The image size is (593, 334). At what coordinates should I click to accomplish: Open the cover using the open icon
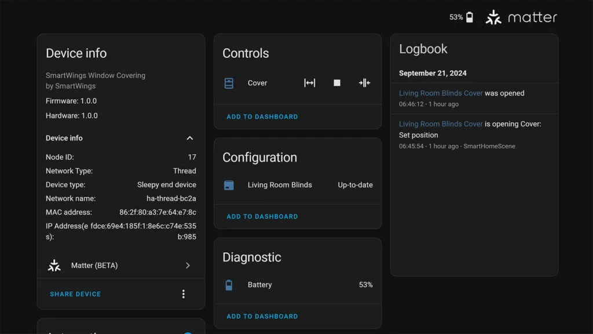point(309,83)
